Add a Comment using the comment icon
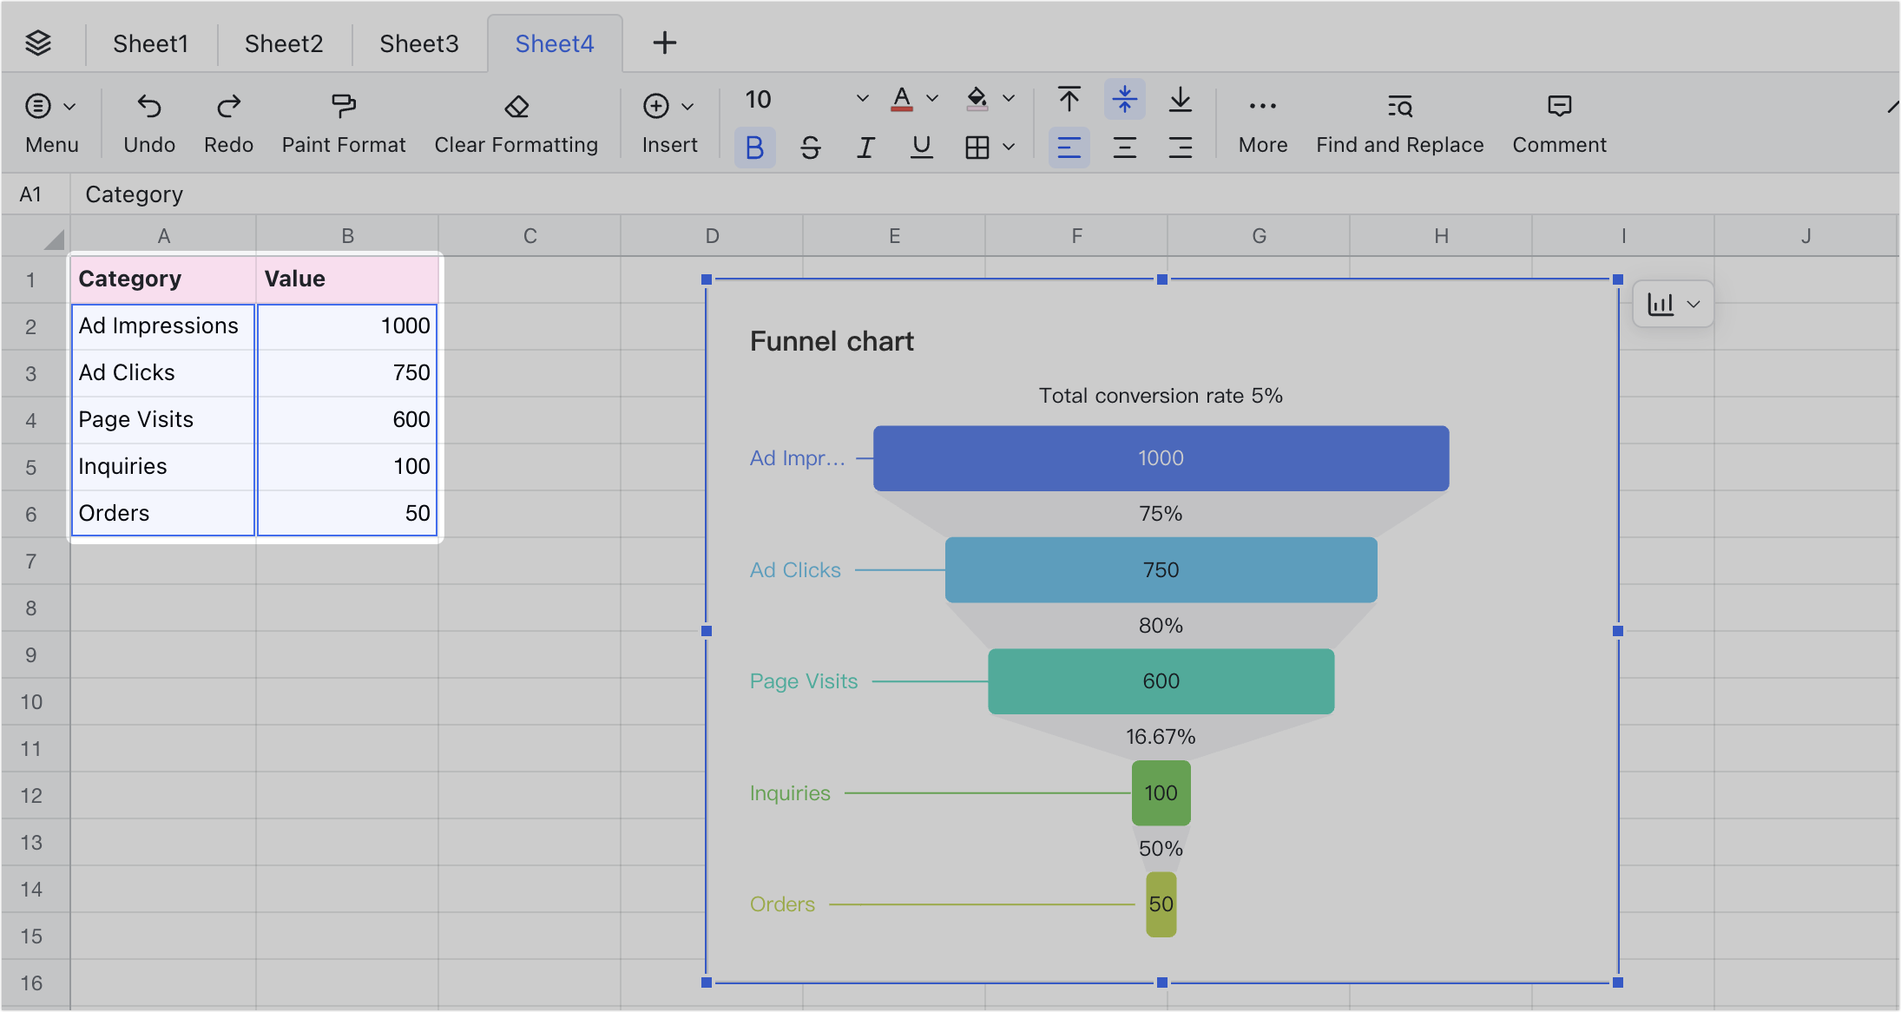 click(1558, 122)
